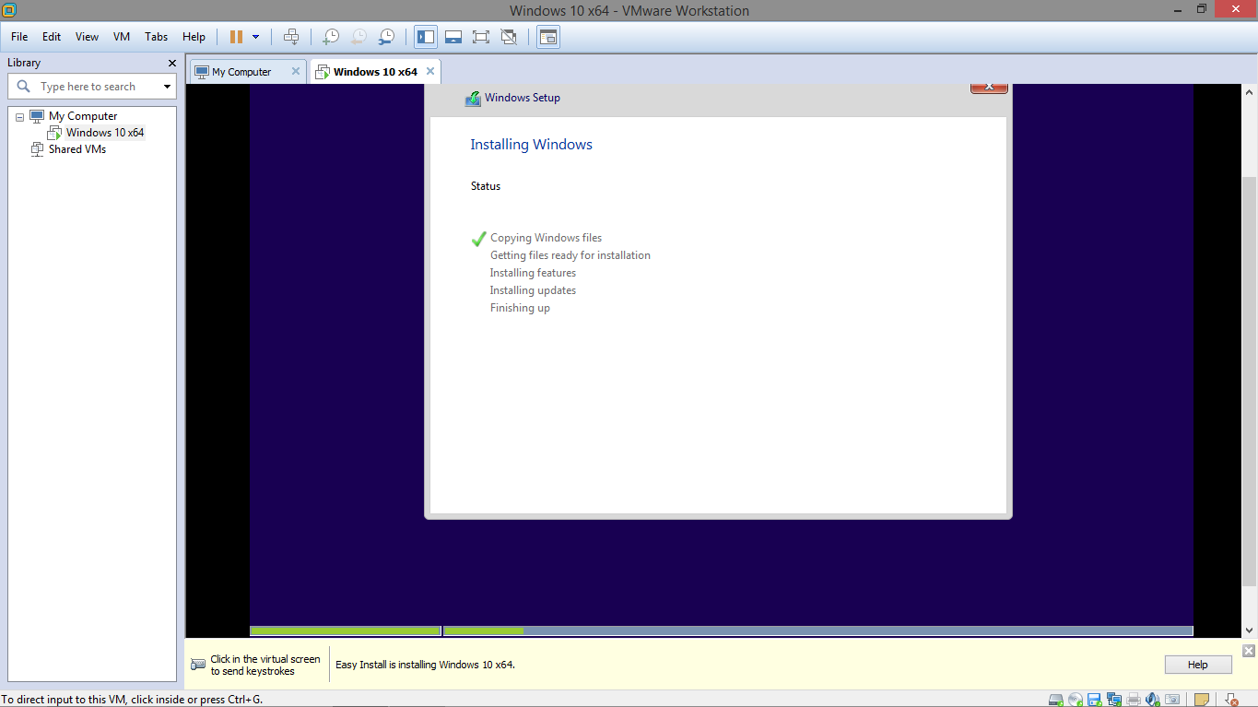The width and height of the screenshot is (1258, 707).
Task: Click the network adapter status icon
Action: [x=1113, y=700]
